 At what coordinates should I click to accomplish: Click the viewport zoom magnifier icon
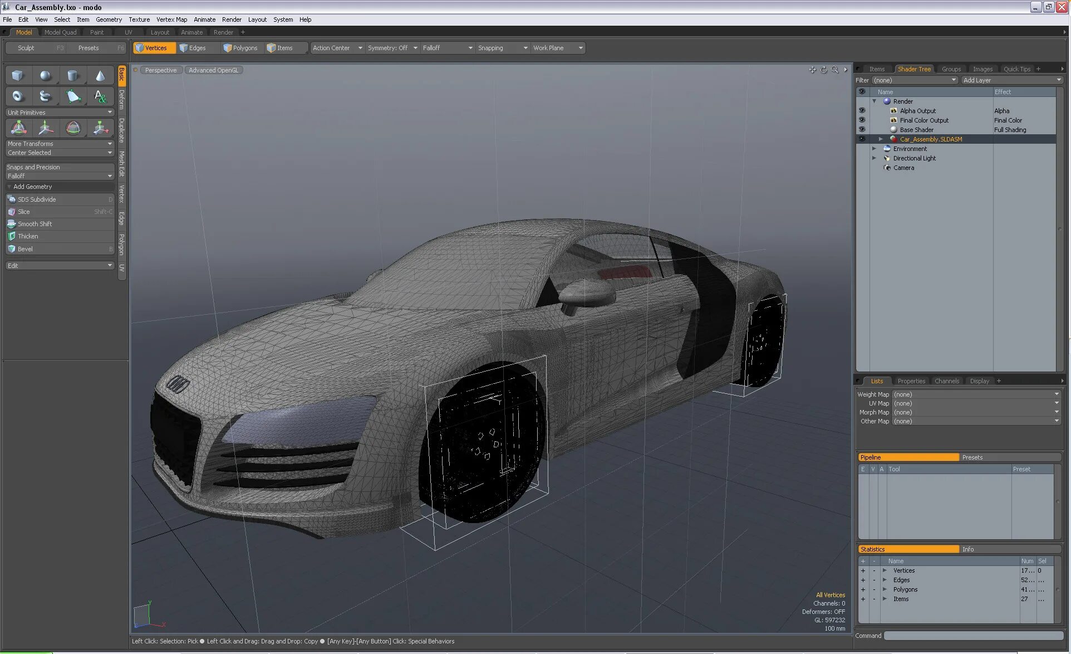834,70
